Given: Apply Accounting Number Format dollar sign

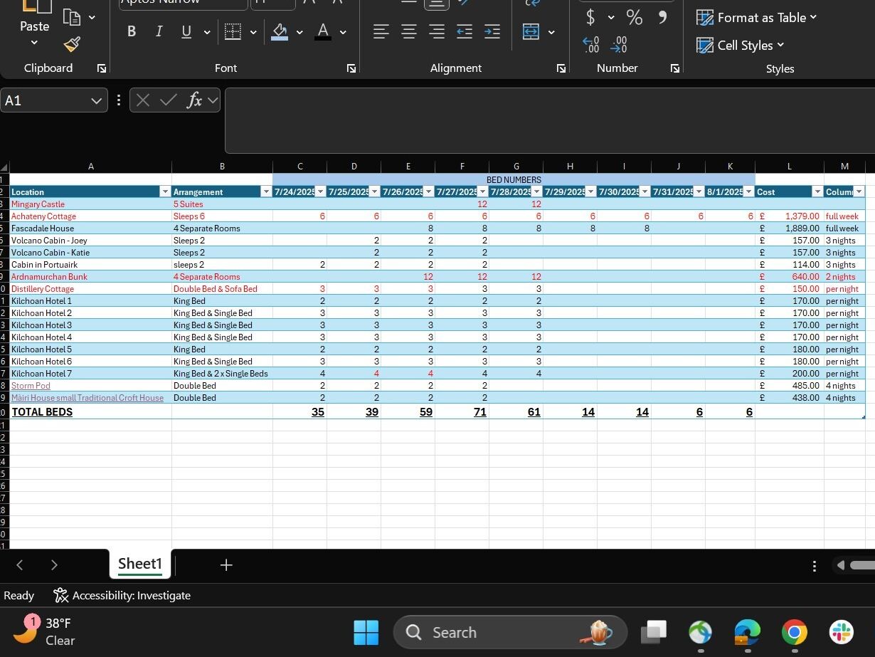Looking at the screenshot, I should click(x=590, y=16).
